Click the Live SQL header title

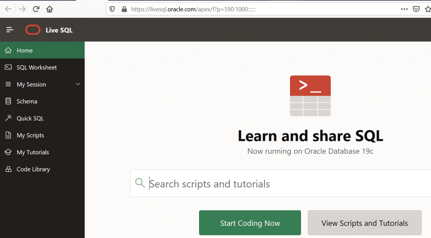pos(59,30)
